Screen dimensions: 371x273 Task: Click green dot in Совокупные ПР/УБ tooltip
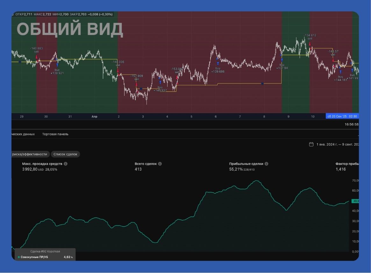click(19, 257)
